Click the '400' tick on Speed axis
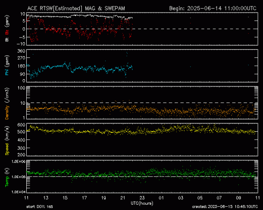 [x=21, y=140]
